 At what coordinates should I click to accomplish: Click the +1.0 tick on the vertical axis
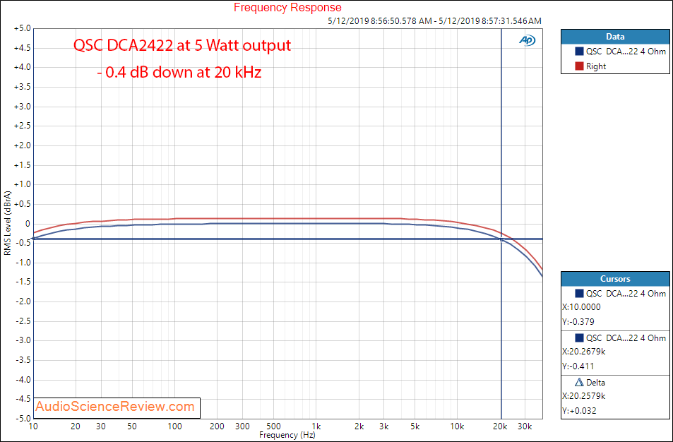pos(22,184)
